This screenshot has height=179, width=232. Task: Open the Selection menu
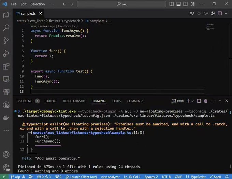pyautogui.click(x=38, y=4)
